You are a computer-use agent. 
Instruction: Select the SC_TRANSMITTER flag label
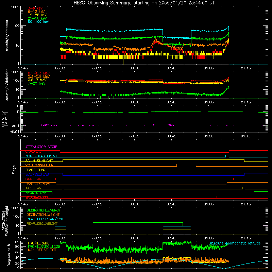(x=39, y=165)
